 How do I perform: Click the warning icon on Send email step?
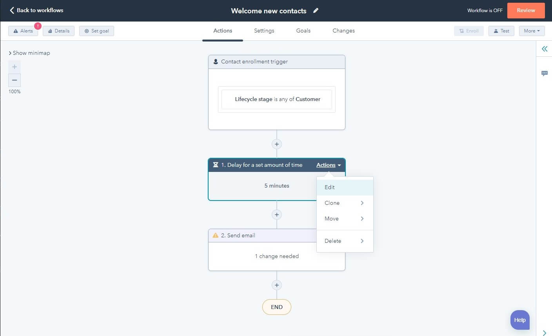215,235
